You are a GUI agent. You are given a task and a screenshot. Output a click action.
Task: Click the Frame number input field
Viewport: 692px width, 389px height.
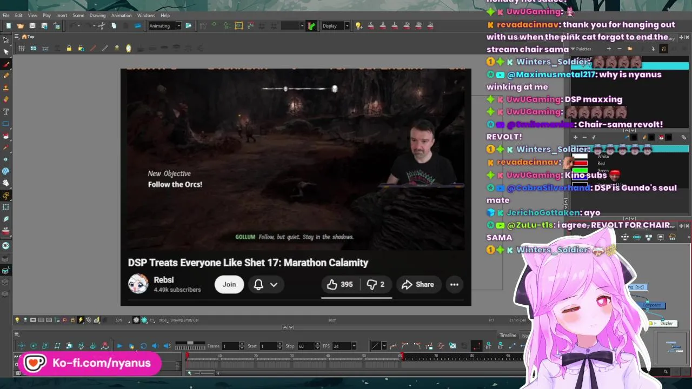tap(230, 346)
